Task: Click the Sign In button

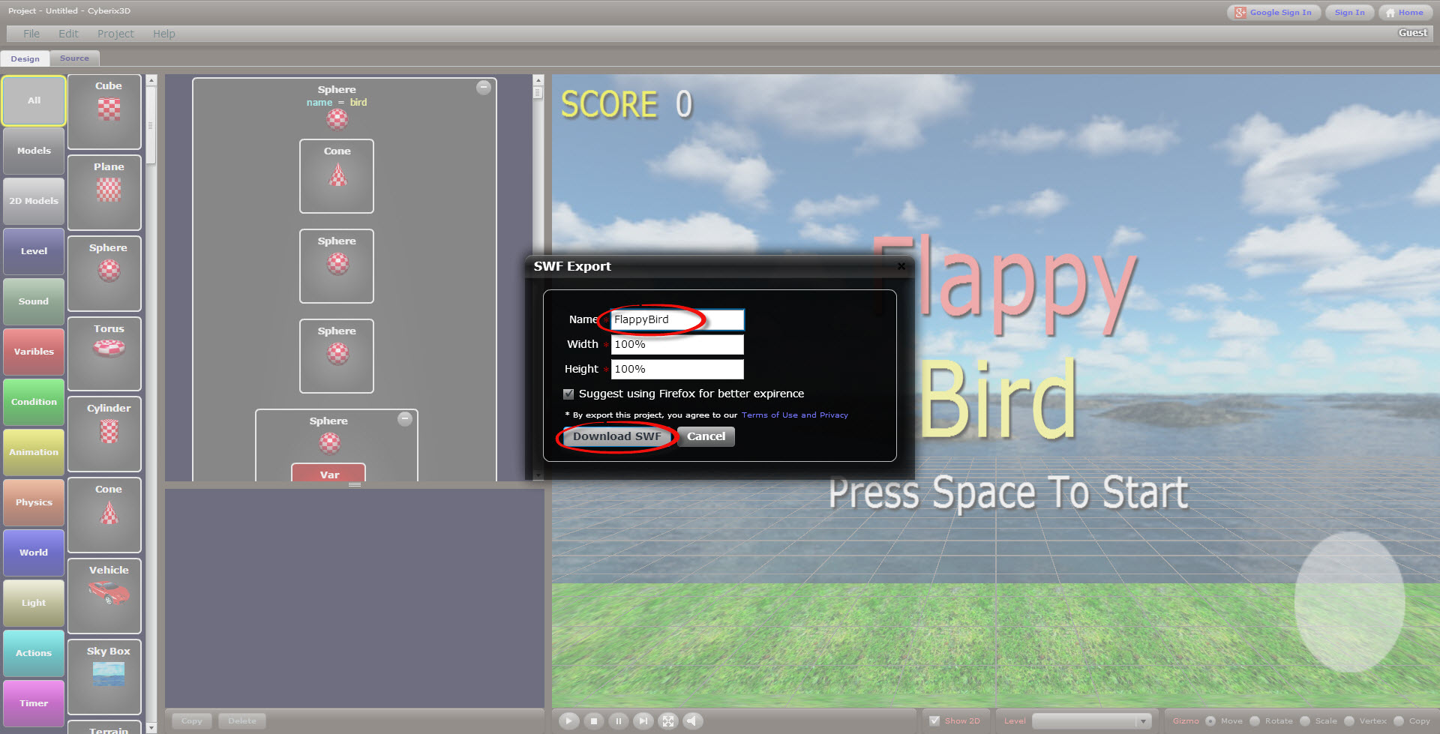Action: click(x=1349, y=13)
